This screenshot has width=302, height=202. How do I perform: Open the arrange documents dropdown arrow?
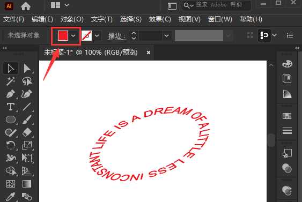coord(67,5)
